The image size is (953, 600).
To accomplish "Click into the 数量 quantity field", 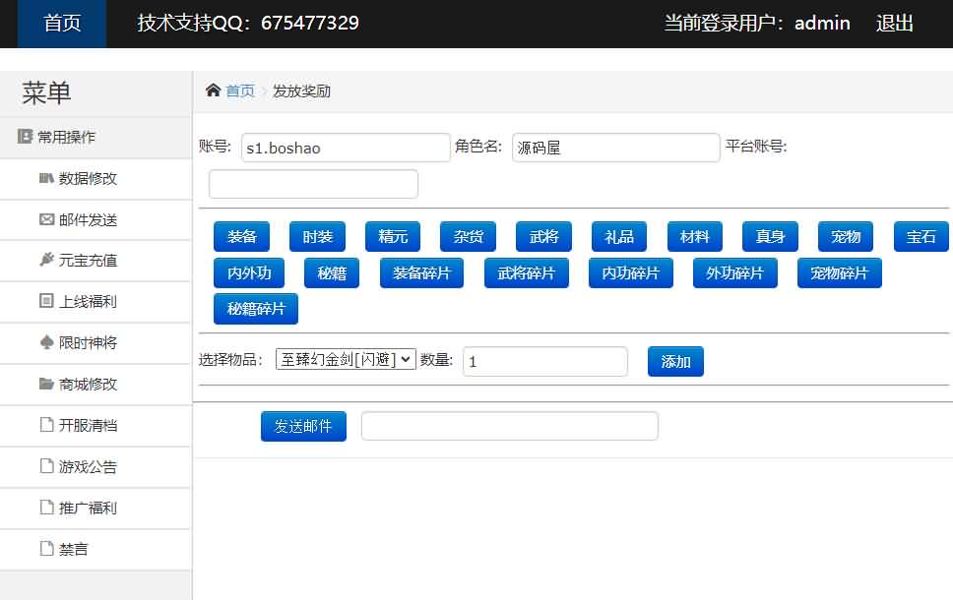I will point(544,361).
